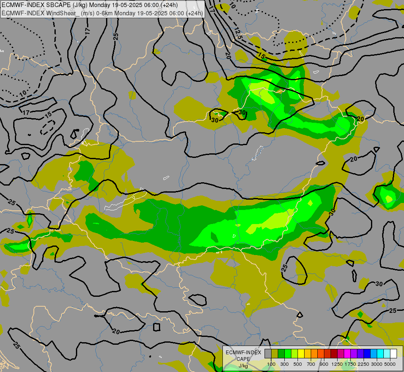Click the legend value 700

tap(311, 364)
